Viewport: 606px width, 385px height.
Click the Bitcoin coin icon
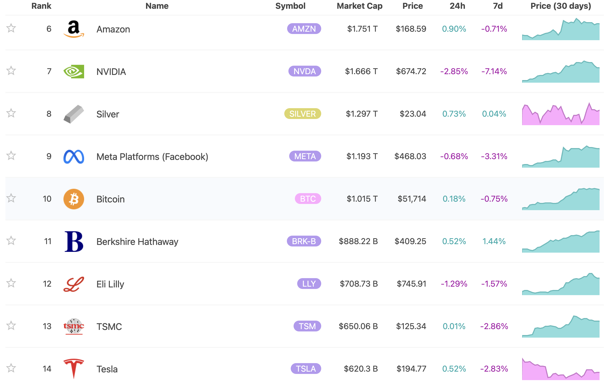[74, 199]
